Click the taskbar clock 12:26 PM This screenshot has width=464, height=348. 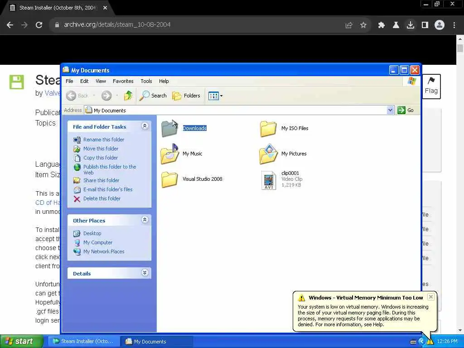tap(447, 342)
